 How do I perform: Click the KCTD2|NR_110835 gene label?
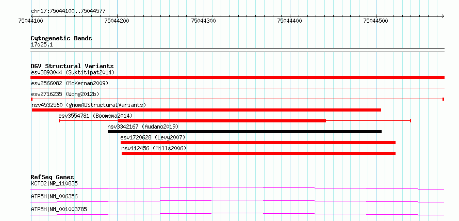(54, 184)
